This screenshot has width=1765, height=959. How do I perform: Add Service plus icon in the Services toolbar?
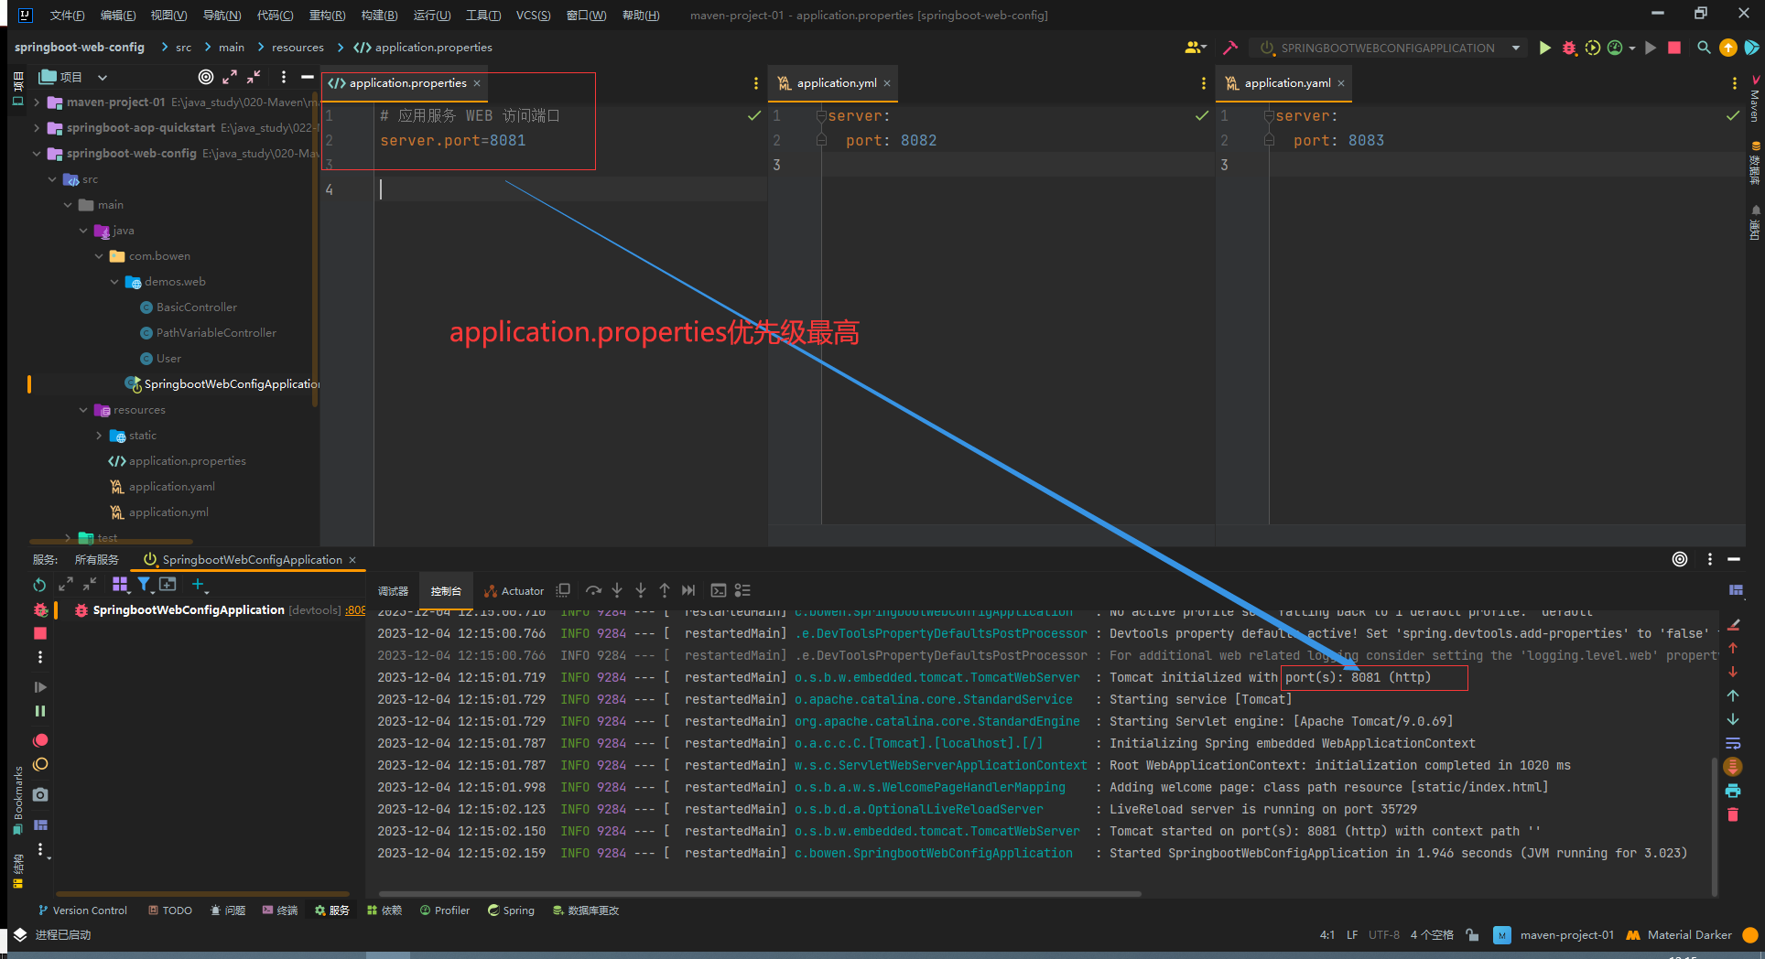(199, 584)
